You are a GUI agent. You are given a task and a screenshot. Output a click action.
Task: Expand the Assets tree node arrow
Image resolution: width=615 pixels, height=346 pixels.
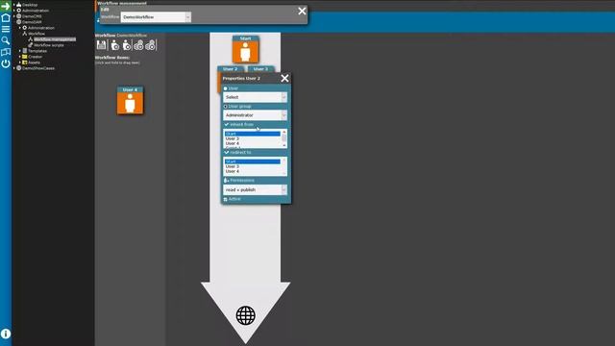point(20,62)
